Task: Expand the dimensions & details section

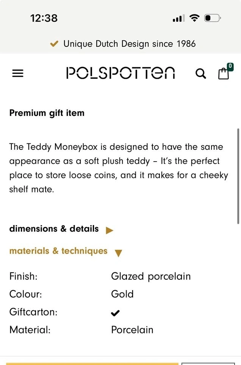Action: 54,229
